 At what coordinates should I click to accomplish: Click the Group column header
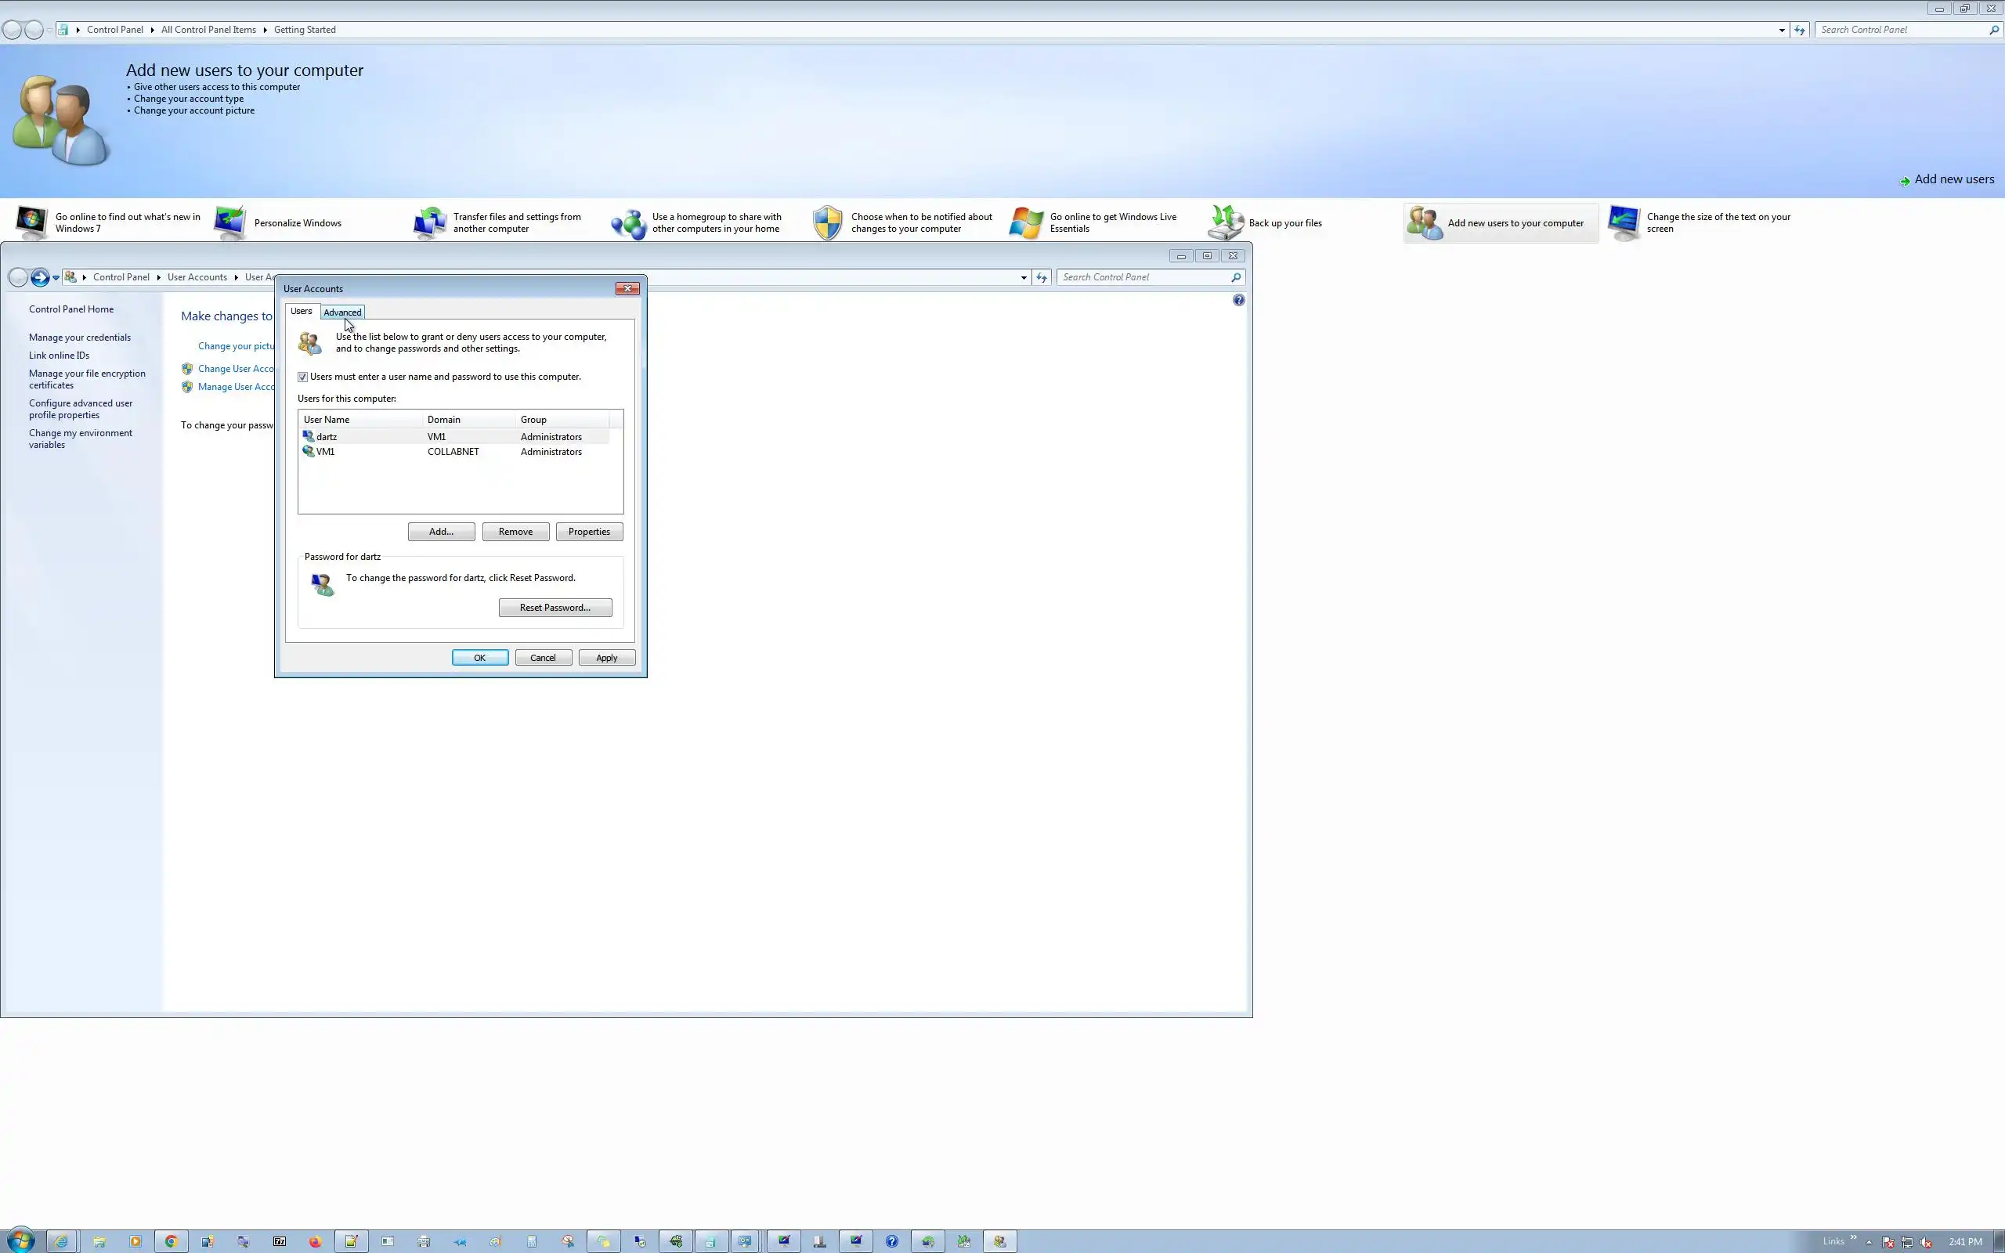click(x=533, y=419)
